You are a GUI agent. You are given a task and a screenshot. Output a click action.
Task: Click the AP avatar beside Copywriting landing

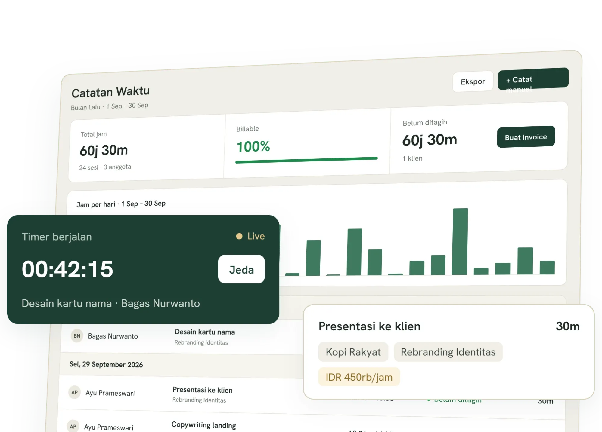tap(73, 426)
